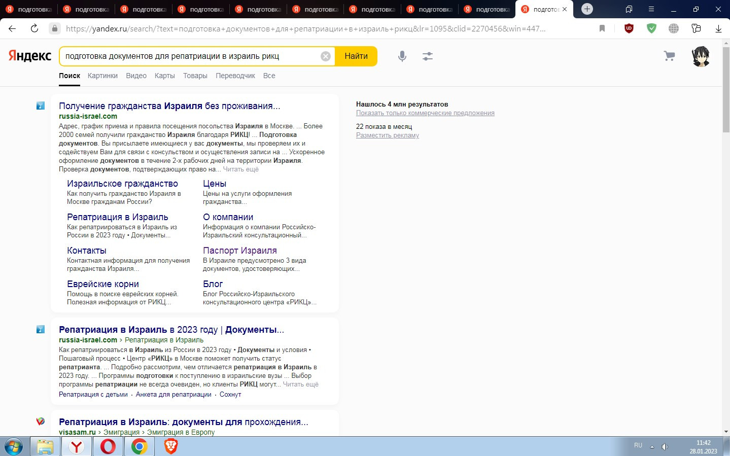This screenshot has height=456, width=730.
Task: Open the Windows Start button
Action: pyautogui.click(x=13, y=447)
